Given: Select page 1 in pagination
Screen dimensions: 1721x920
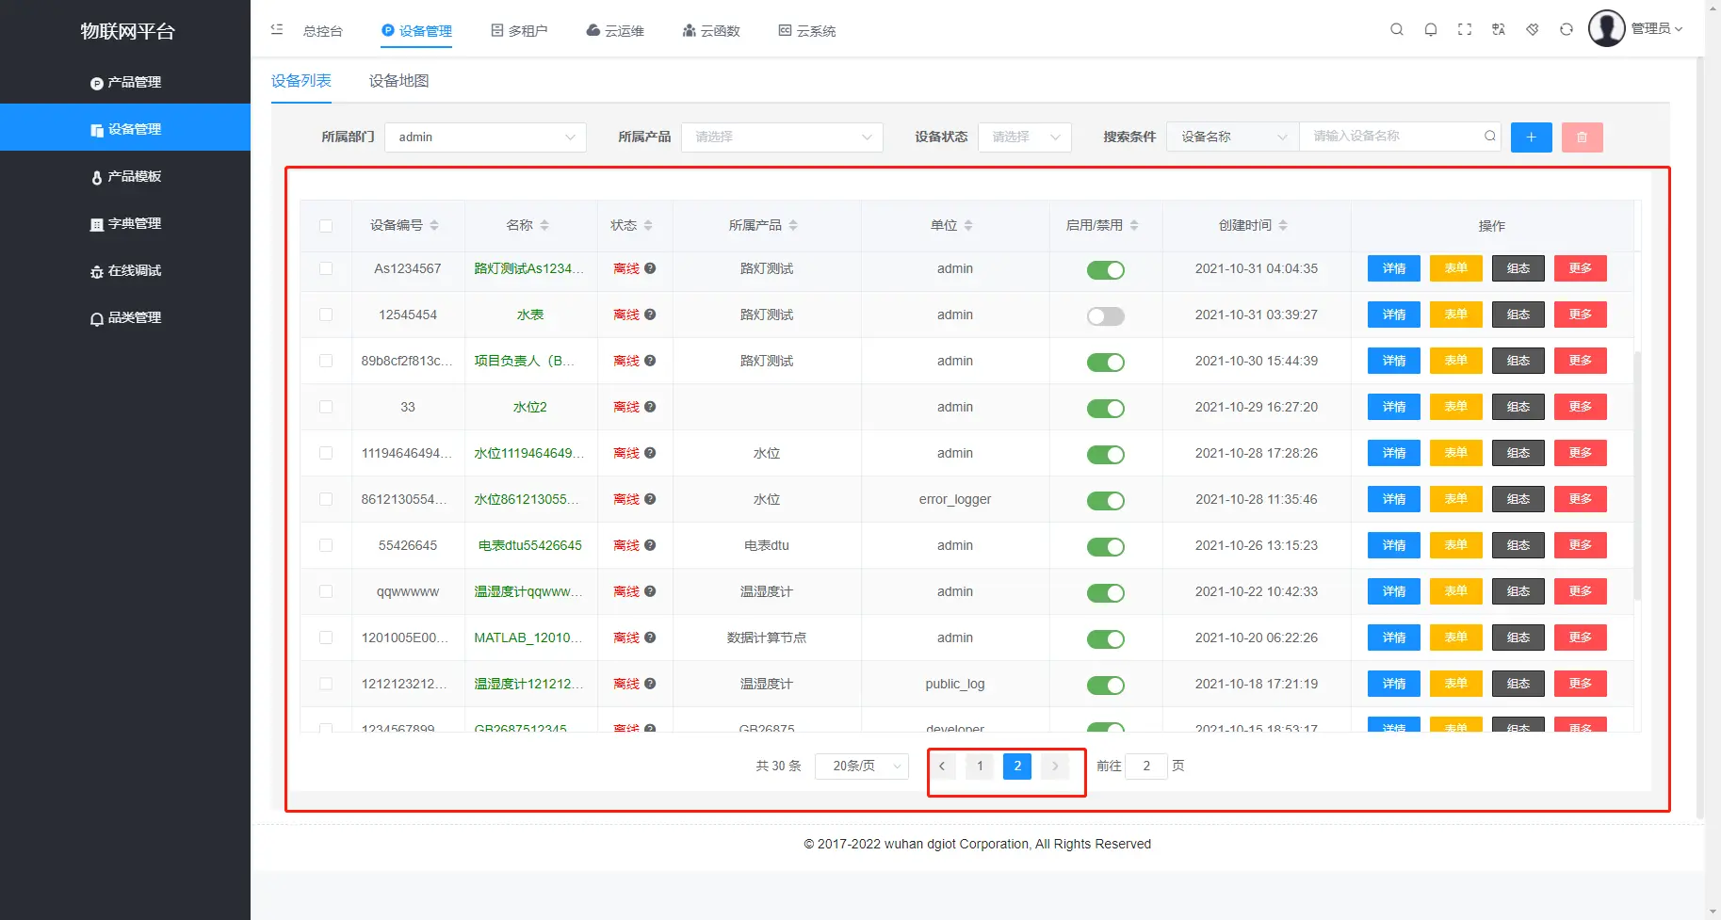Looking at the screenshot, I should coord(979,766).
